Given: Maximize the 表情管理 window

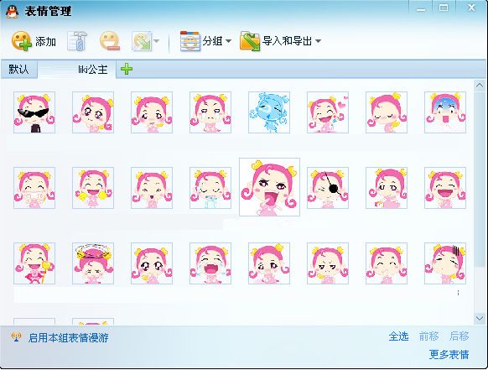Looking at the screenshot, I should [x=444, y=8].
